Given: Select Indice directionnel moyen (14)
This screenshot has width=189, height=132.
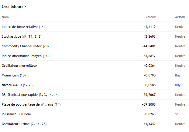Looking at the screenshot, I should [25, 56].
